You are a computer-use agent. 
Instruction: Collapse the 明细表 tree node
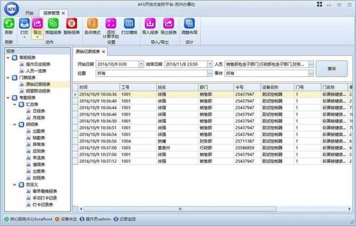click(x=15, y=124)
